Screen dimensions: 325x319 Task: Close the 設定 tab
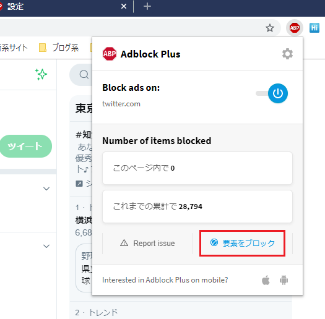124,6
